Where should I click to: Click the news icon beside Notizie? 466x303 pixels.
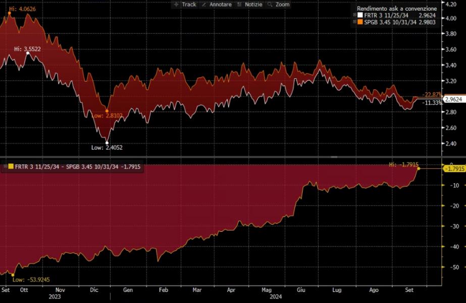(239, 5)
